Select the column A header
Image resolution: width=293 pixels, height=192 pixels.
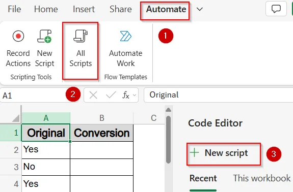pyautogui.click(x=46, y=118)
